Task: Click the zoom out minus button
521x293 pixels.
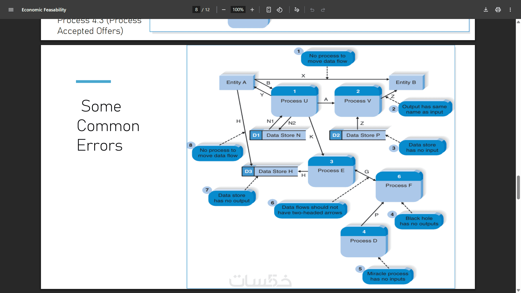Action: [224, 10]
